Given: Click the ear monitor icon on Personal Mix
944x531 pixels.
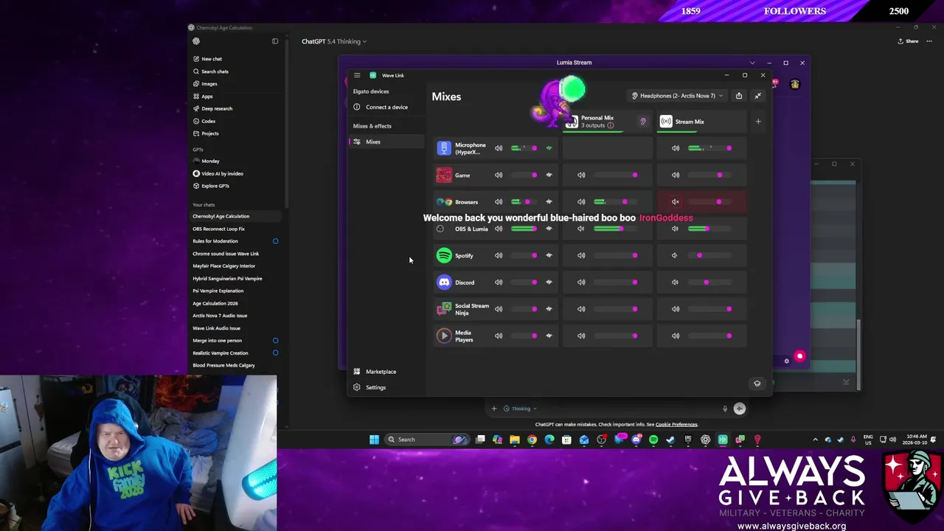Looking at the screenshot, I should pyautogui.click(x=642, y=122).
